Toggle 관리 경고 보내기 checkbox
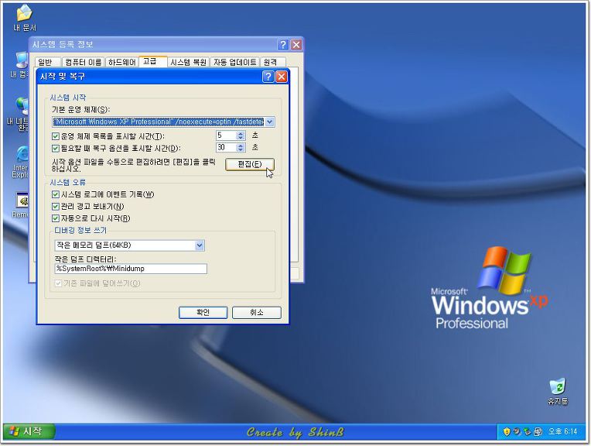The height and width of the screenshot is (446, 591). click(x=56, y=207)
